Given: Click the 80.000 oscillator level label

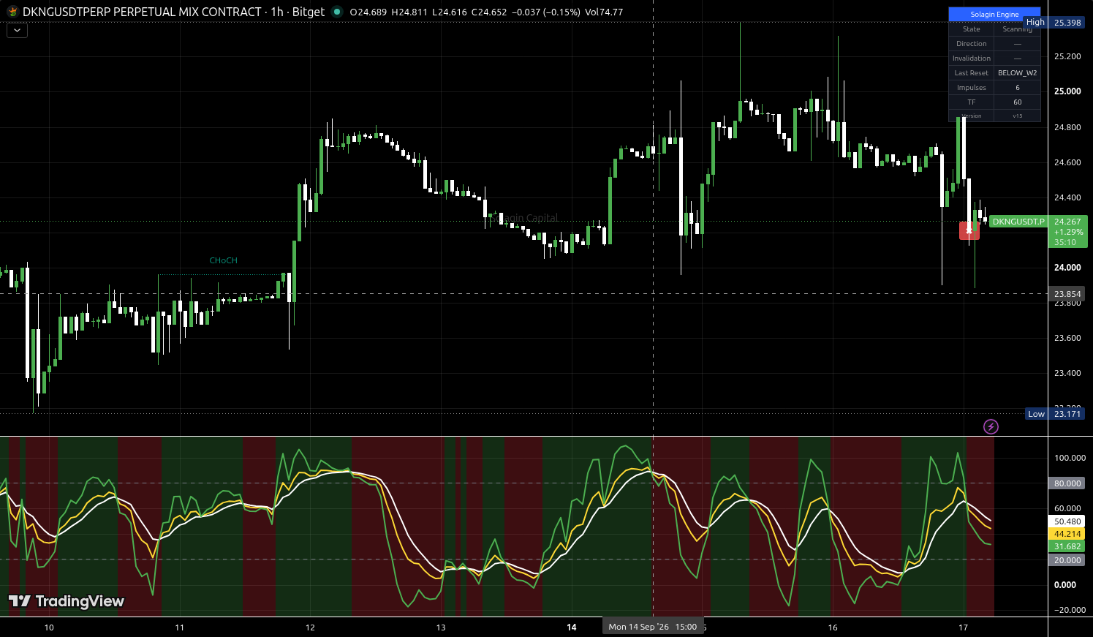Looking at the screenshot, I should [1067, 483].
